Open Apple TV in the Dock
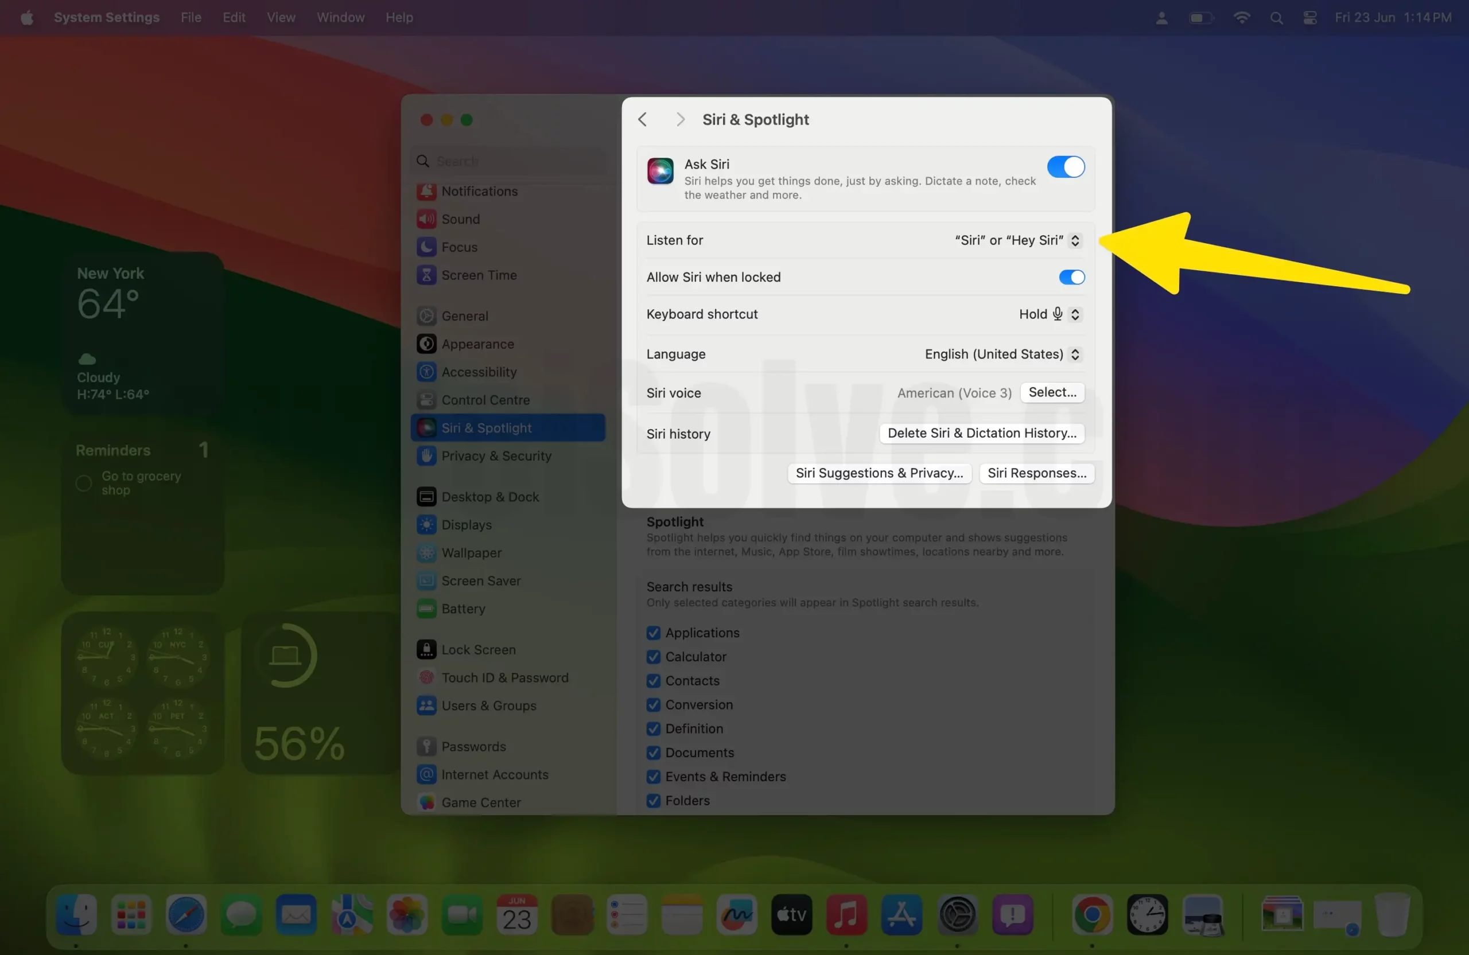The image size is (1469, 955). [x=791, y=914]
